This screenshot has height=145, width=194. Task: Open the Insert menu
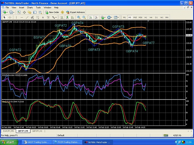click(22, 7)
